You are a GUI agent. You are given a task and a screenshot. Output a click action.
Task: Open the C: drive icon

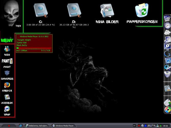pyautogui.click(x=41, y=10)
